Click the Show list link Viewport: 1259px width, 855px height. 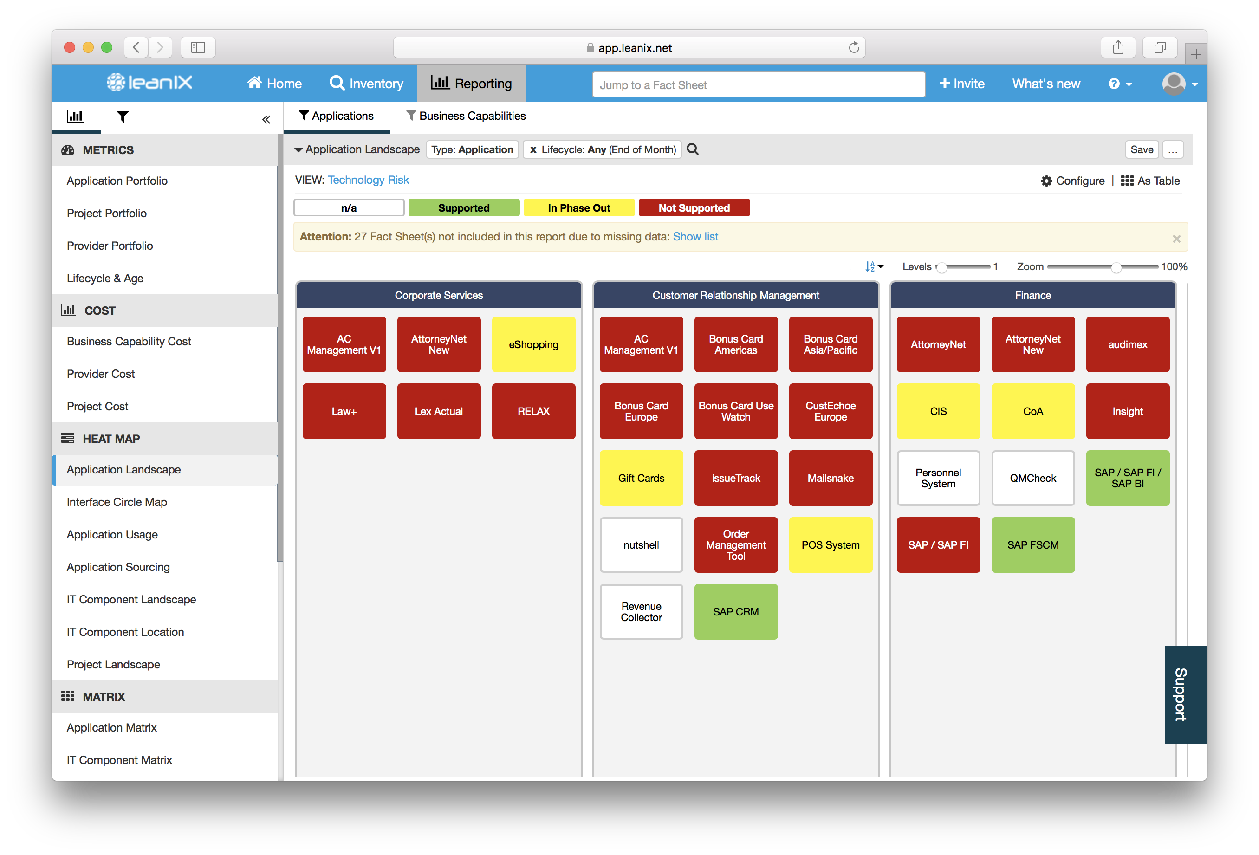(x=695, y=237)
